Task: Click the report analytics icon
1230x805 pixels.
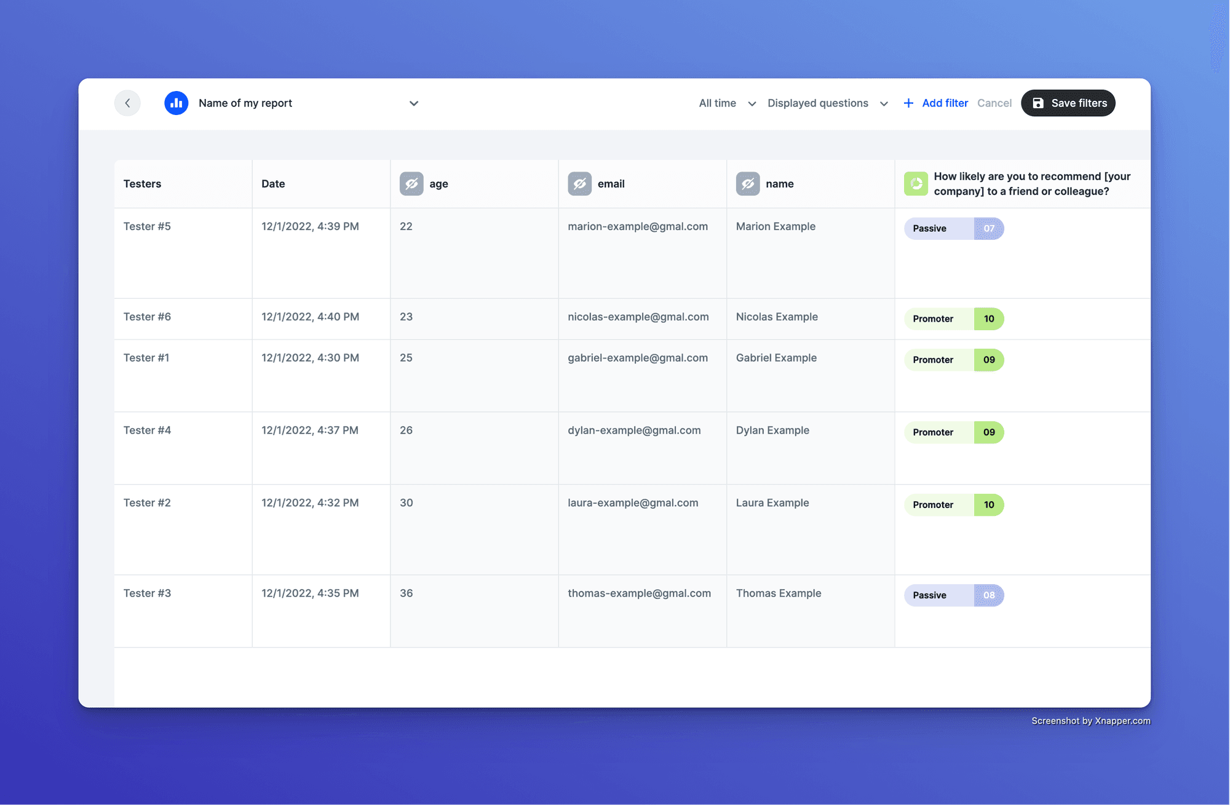Action: point(176,103)
